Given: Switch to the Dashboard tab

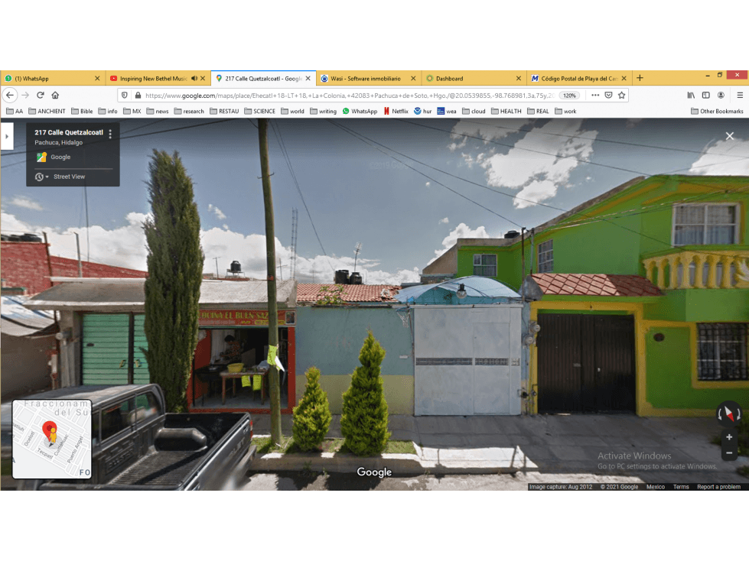Looking at the screenshot, I should pyautogui.click(x=474, y=78).
